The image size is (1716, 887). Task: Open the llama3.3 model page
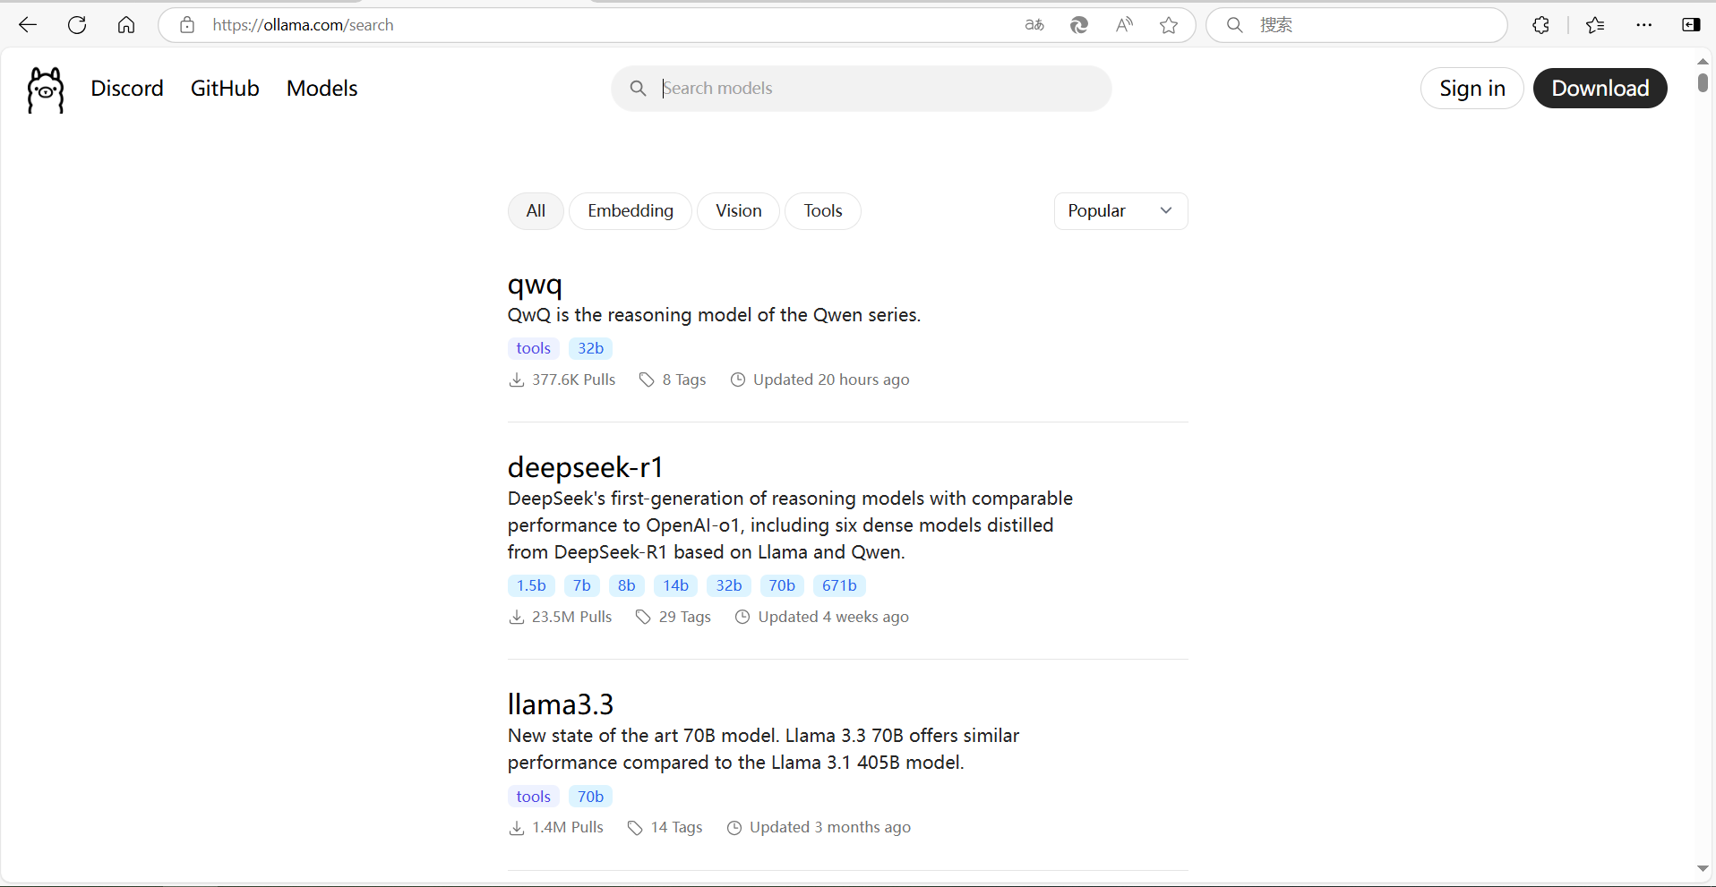(561, 704)
